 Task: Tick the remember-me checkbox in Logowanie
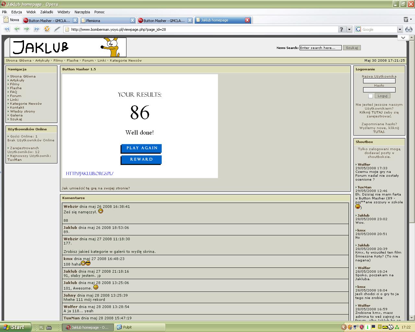click(371, 96)
